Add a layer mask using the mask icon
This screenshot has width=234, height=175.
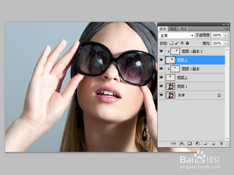coord(190,143)
